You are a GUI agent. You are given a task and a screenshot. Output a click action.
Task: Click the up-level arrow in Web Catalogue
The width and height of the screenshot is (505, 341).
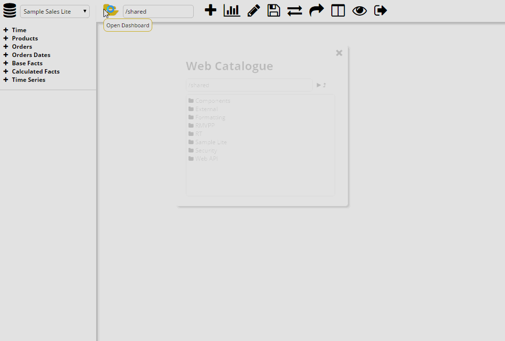(324, 85)
